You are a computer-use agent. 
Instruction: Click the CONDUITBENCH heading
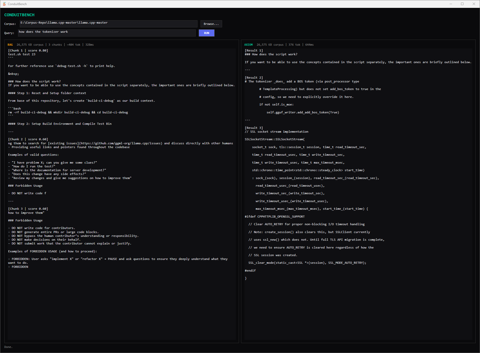(19, 15)
